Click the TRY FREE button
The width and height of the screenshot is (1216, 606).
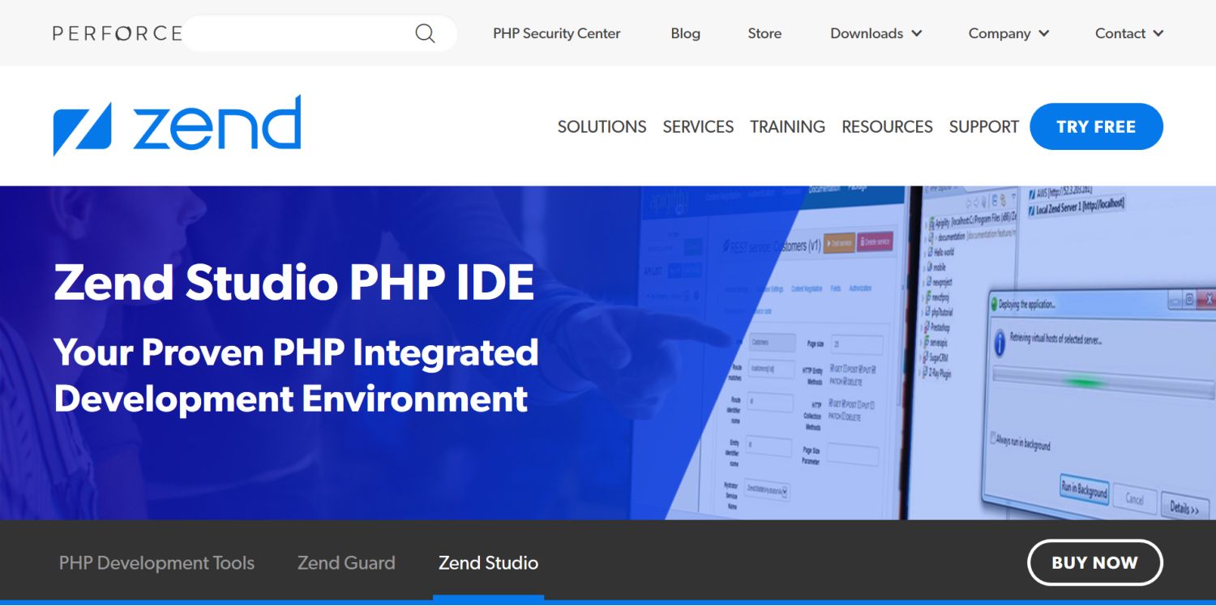click(1096, 126)
